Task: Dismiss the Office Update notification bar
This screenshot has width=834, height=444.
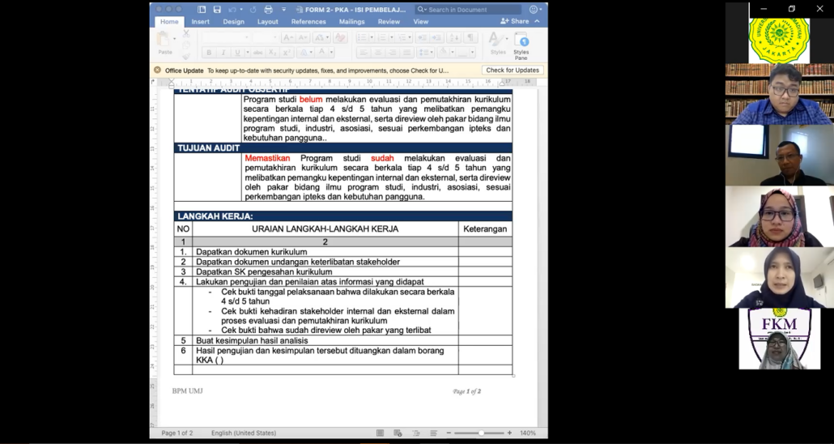Action: (157, 70)
